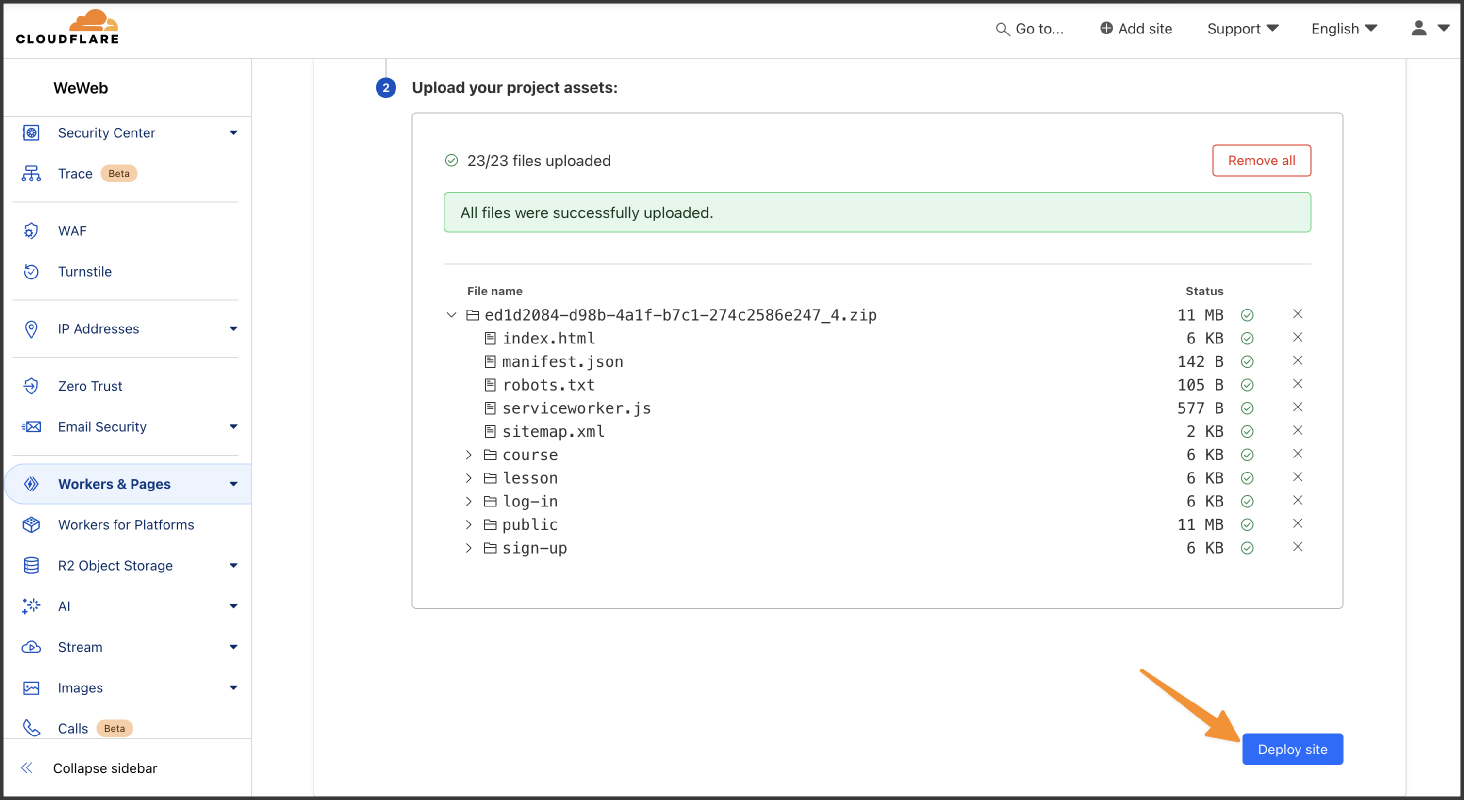Expand the R2 Object Storage dropdown arrow
Viewport: 1464px width, 800px height.
pos(233,565)
